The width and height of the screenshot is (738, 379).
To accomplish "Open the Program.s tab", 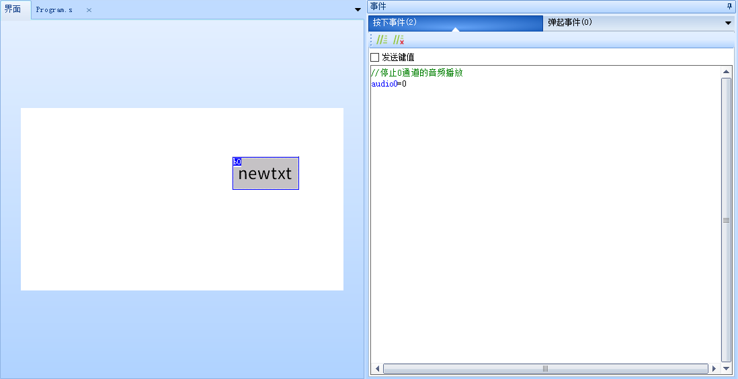I will pyautogui.click(x=54, y=10).
